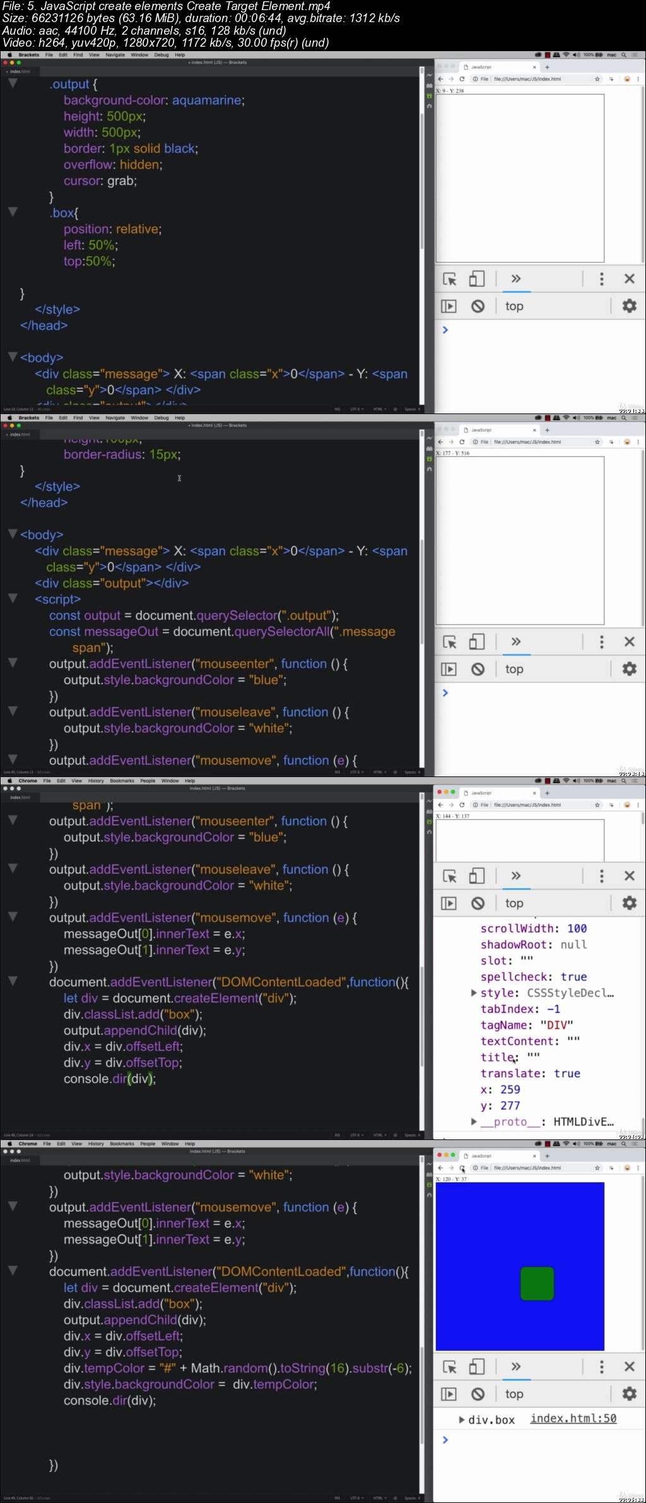Toggle console sidebar icon in X: 177 frame
Screen dimensions: 646x1503
449,669
